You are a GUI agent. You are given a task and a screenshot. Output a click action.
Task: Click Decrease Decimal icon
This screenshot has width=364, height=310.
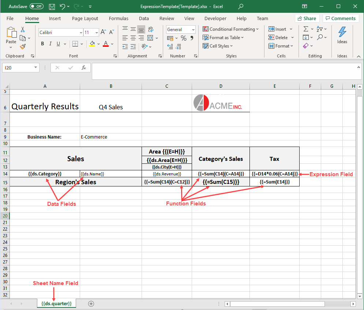178,47
